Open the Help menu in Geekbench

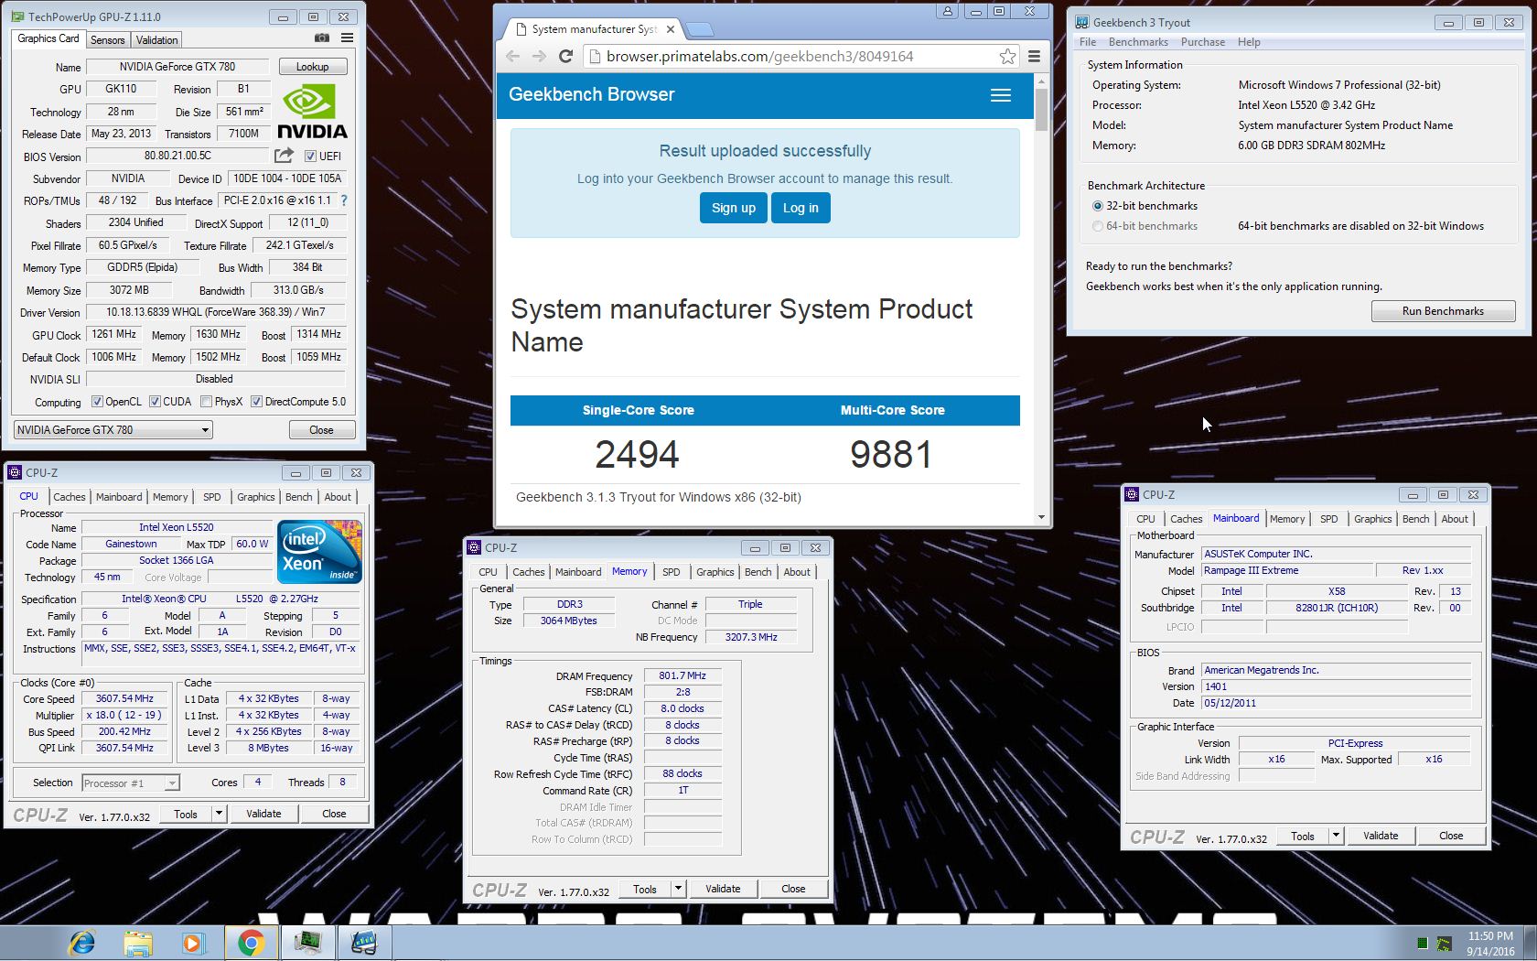click(1249, 42)
